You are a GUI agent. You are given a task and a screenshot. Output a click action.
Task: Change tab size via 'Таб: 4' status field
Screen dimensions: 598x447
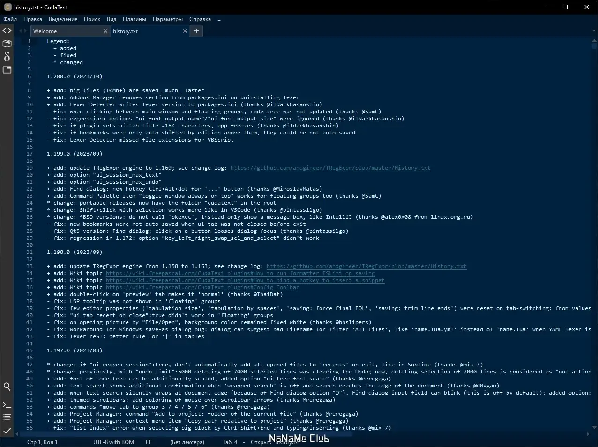coord(230,442)
